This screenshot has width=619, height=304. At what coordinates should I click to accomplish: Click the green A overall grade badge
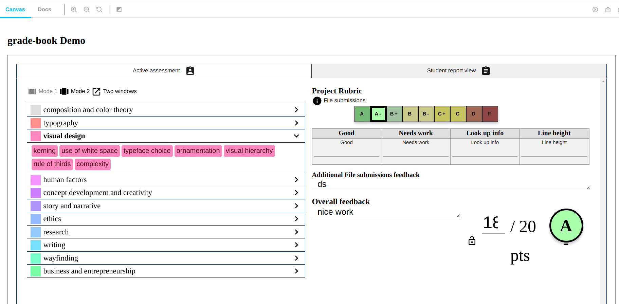point(566,226)
